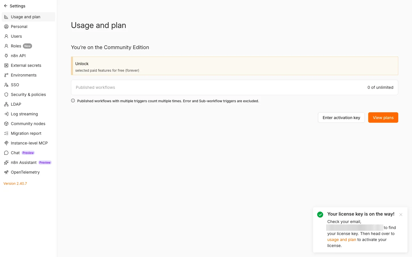Screen dimensions: 412x257
Task: Click the n8n Assistant sparkle icon
Action: pos(6,162)
